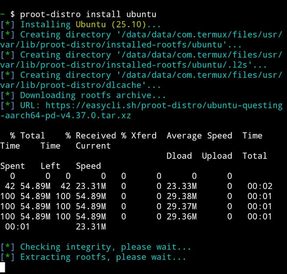Click the 'Dload' header label
Screen dimensions: 287x274
click(x=179, y=156)
